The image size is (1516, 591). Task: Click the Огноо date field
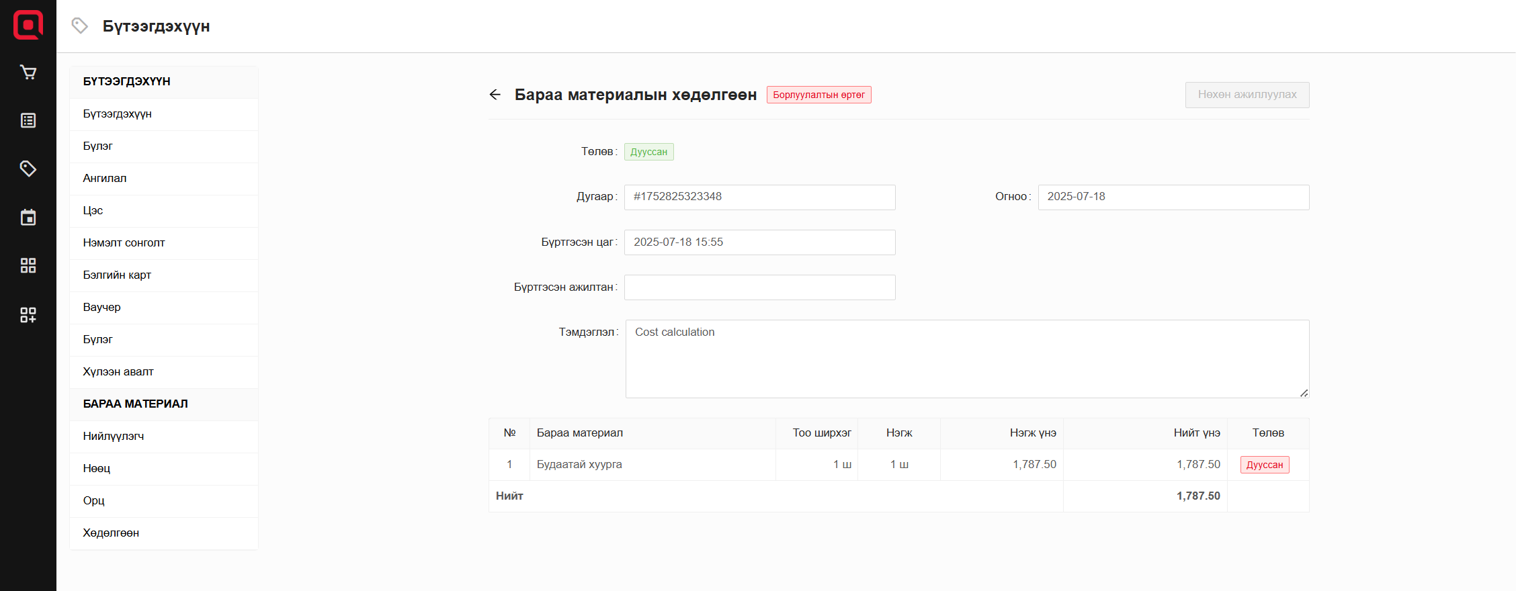(1173, 197)
